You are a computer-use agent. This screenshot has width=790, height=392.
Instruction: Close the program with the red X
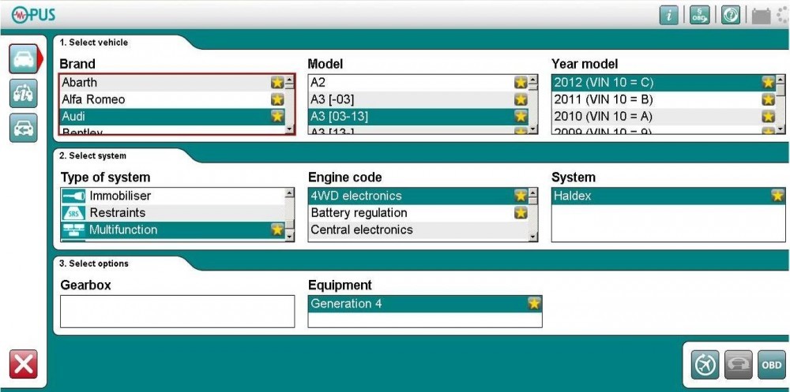[23, 364]
